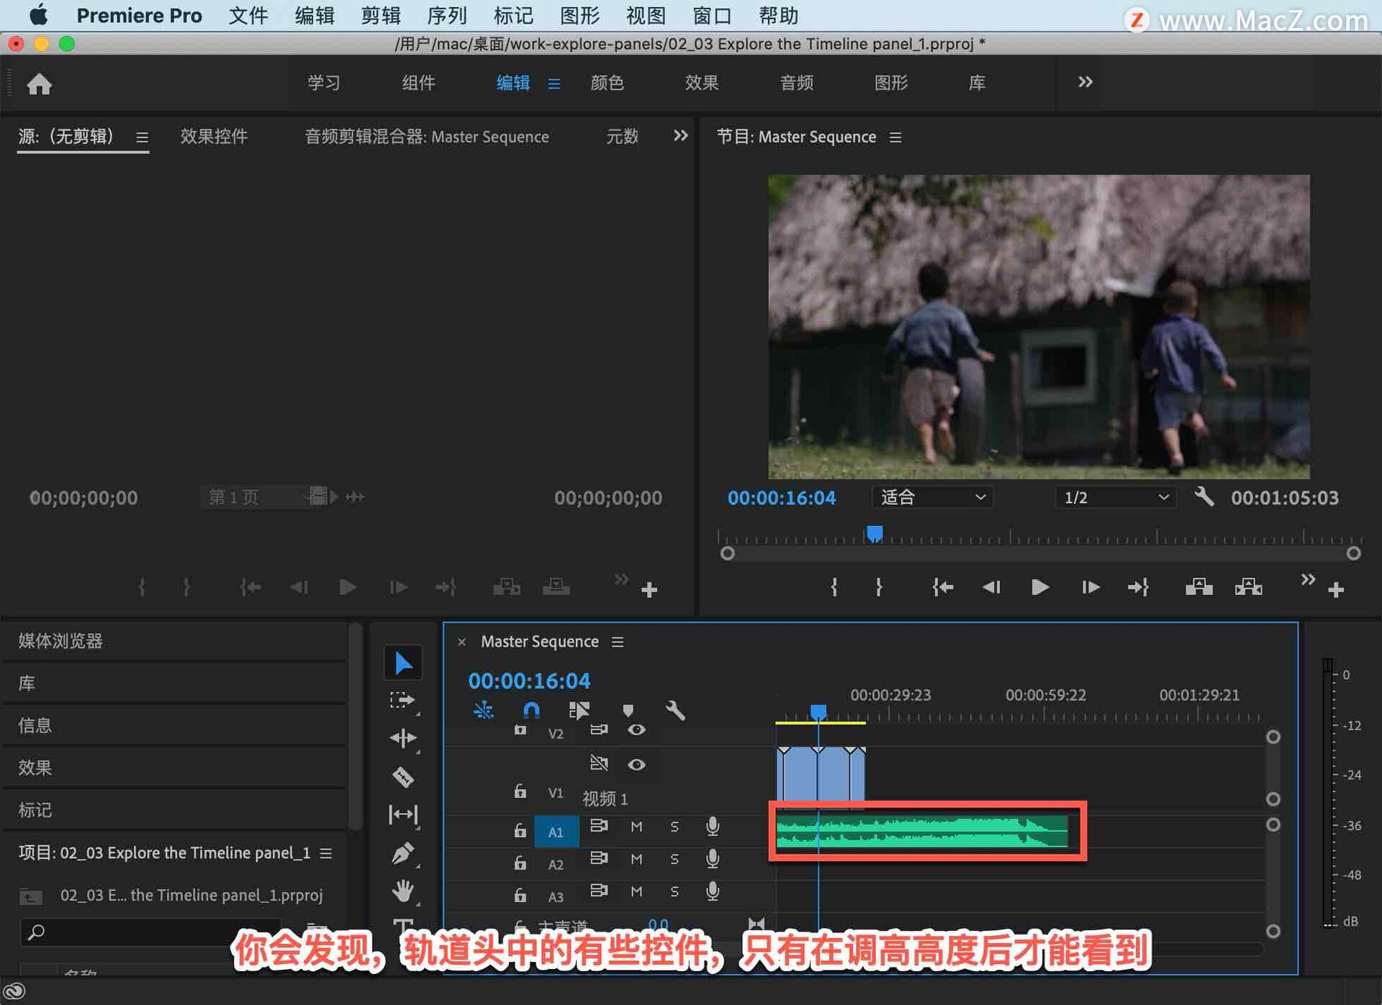The image size is (1382, 1005).
Task: Switch to 音频 workspace tab
Action: 796,83
